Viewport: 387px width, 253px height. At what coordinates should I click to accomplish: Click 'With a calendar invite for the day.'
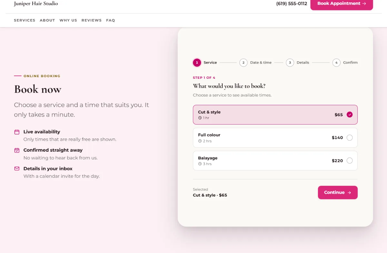62,176
